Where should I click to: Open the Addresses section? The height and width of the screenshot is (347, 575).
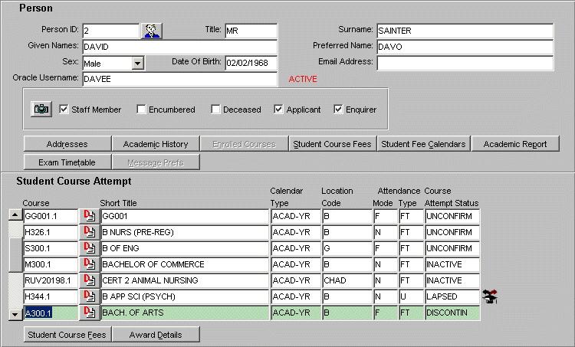(67, 144)
